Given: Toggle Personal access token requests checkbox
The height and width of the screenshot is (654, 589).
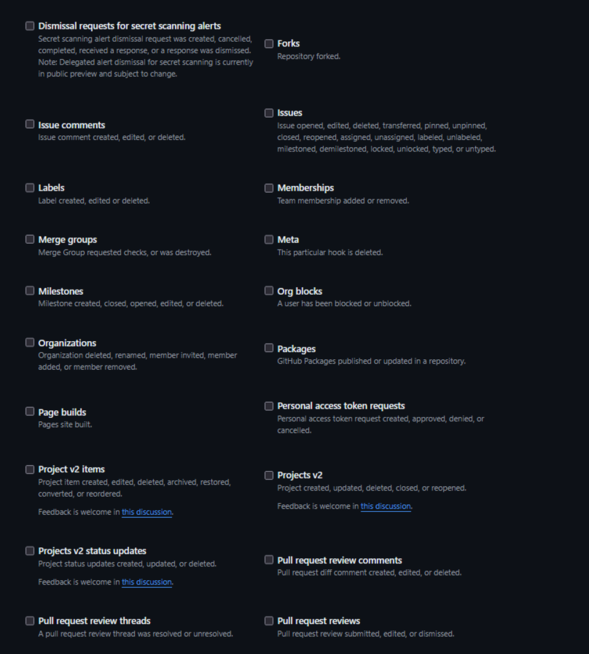Looking at the screenshot, I should [x=269, y=406].
